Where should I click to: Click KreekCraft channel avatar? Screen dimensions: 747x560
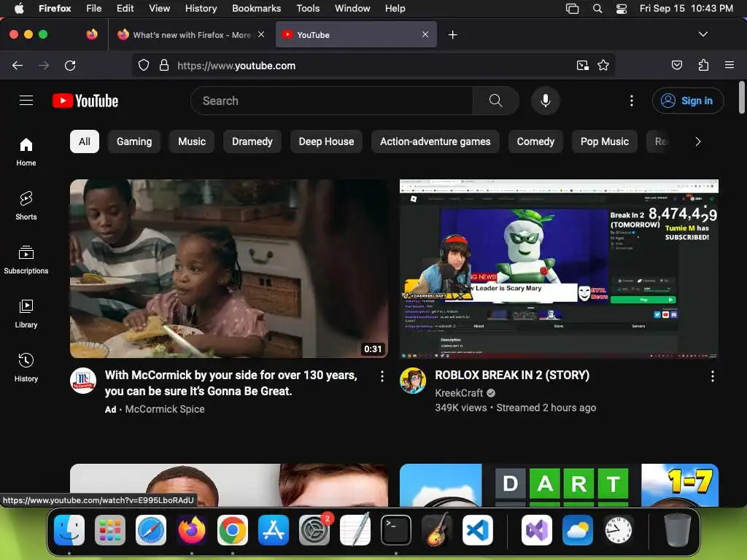413,381
